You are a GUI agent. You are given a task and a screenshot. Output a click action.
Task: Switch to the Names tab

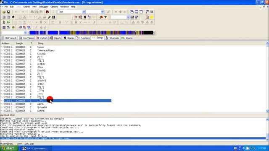coord(69,38)
